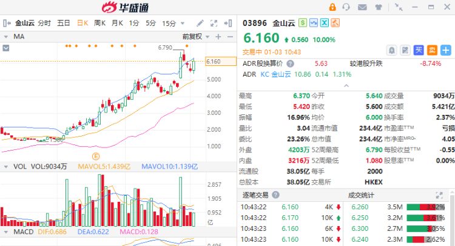Viewport: 455px width, 246px height.
Task: Open the note editing icon
Action: coord(405,50)
